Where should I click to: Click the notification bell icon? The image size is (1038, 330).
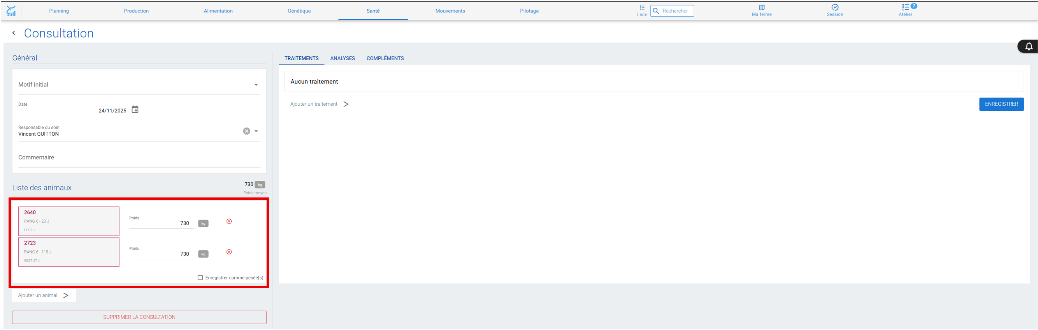1029,46
